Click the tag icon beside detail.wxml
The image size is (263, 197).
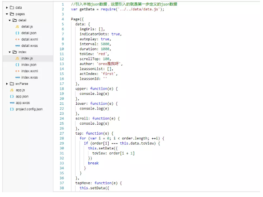(x=17, y=39)
